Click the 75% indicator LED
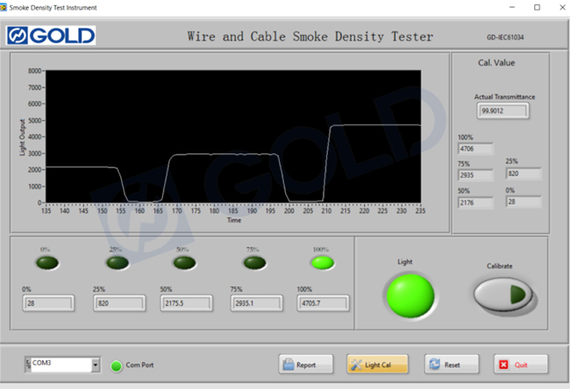The height and width of the screenshot is (389, 570). [x=254, y=262]
